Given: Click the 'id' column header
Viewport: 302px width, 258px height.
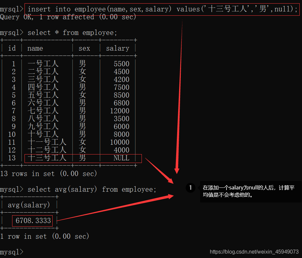Looking at the screenshot, I should click(12, 48).
